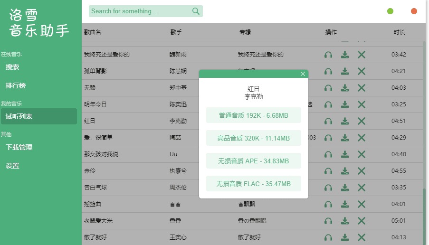Delete 摇篮曲 from the list
The height and width of the screenshot is (245, 429).
pyautogui.click(x=362, y=204)
